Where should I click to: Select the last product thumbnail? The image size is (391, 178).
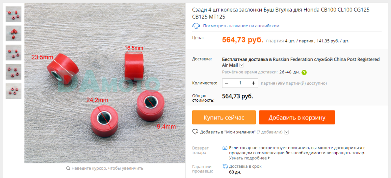13,91
